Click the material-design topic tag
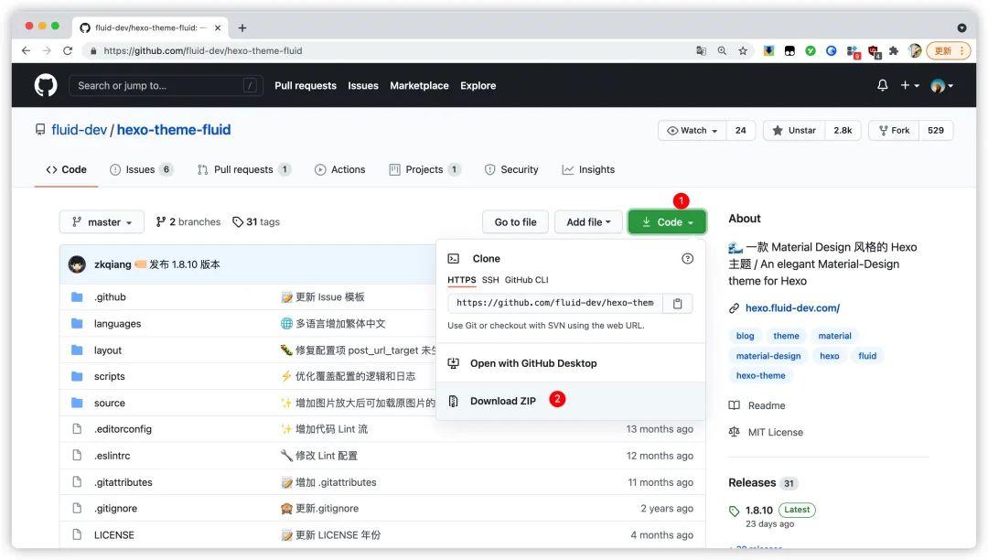 tap(768, 356)
